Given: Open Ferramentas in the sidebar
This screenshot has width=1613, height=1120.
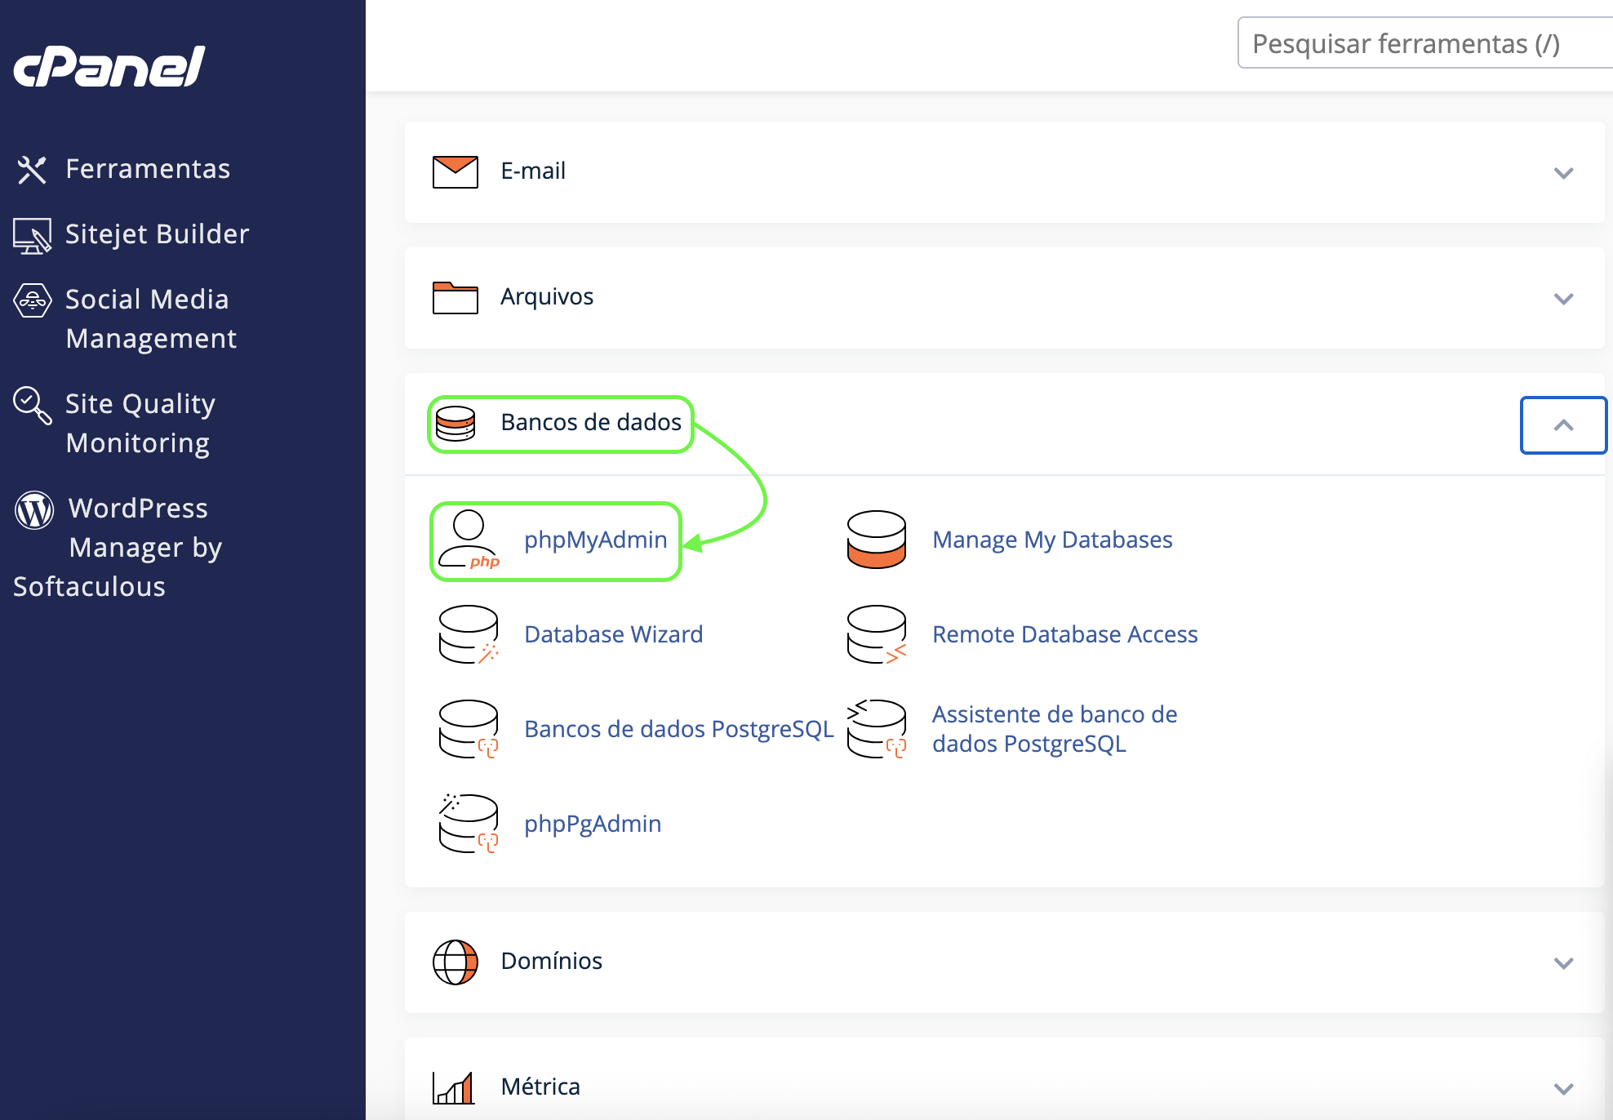Looking at the screenshot, I should point(148,169).
